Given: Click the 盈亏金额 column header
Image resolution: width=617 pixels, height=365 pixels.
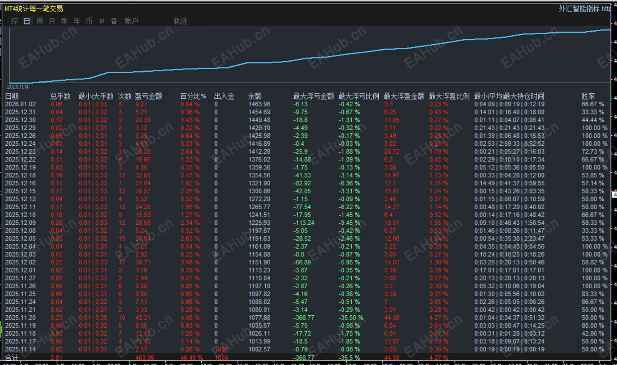Looking at the screenshot, I should [148, 96].
